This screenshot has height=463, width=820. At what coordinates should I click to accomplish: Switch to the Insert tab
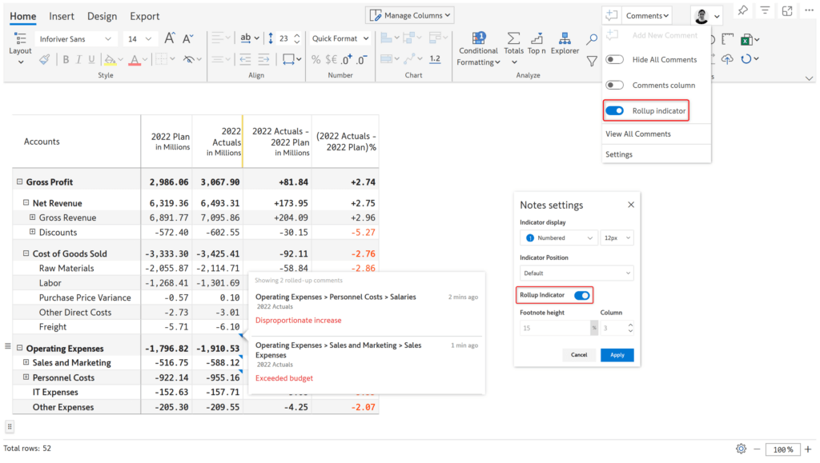62,15
